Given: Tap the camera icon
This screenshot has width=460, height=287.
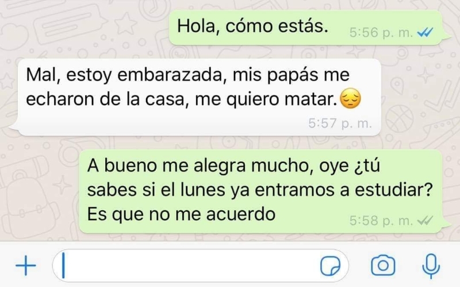Looking at the screenshot, I should coord(383,266).
